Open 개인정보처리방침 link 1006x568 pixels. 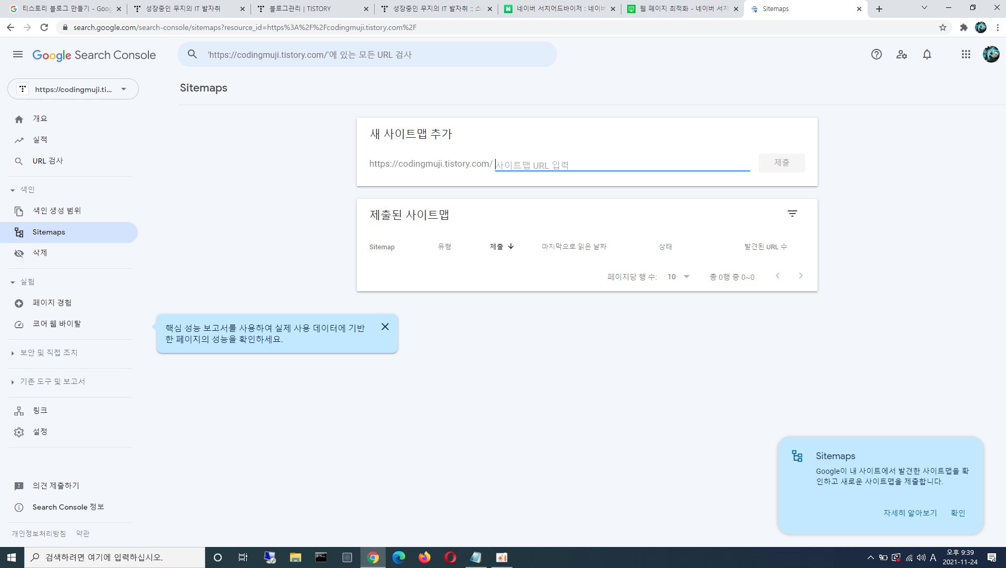click(x=39, y=533)
